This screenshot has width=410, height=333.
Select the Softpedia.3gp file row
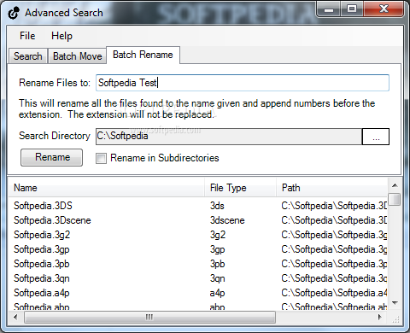[x=198, y=249]
